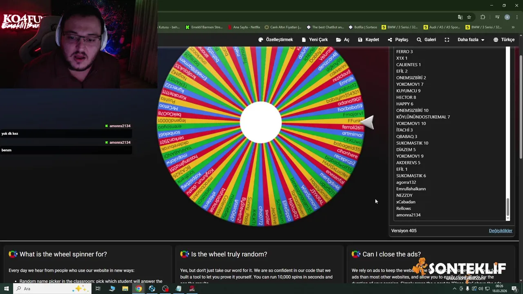
Task: Open Task View in the taskbar
Action: pyautogui.click(x=98, y=289)
